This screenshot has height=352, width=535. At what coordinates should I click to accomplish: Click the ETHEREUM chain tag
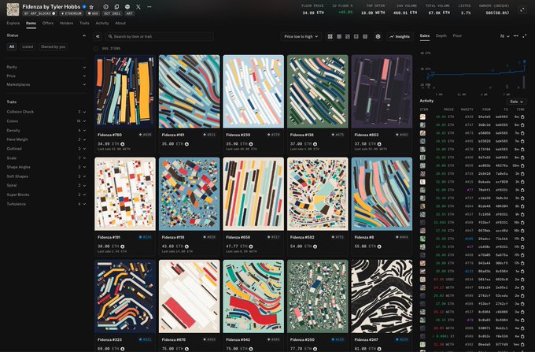click(72, 13)
